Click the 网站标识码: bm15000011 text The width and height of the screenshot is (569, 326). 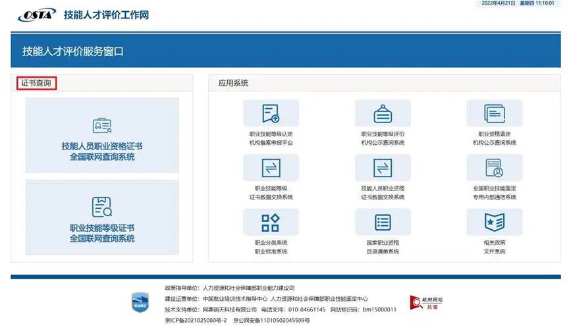click(x=364, y=310)
